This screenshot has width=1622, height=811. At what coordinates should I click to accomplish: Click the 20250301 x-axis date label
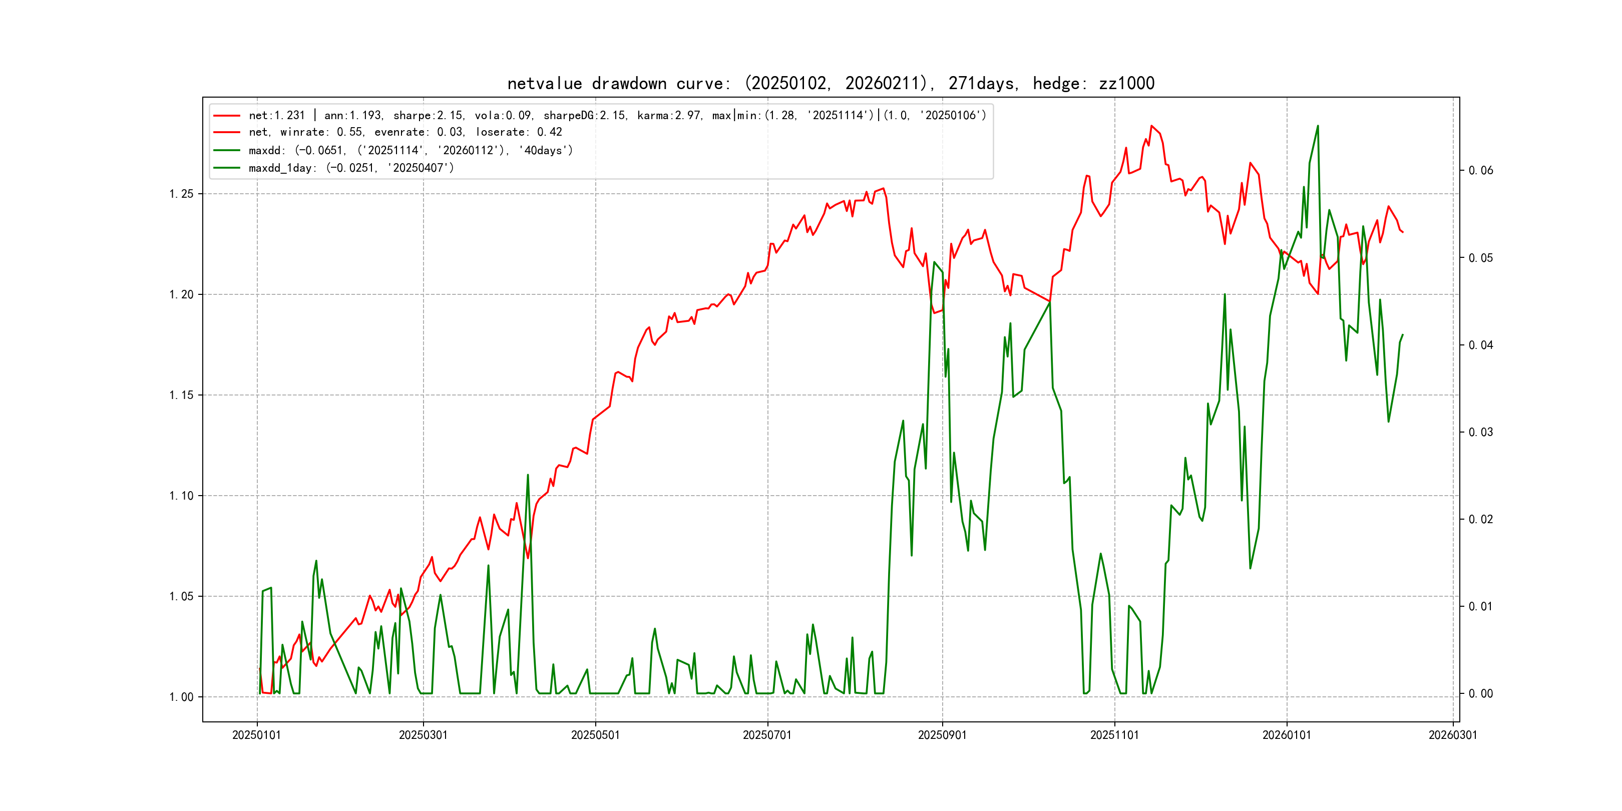click(423, 735)
